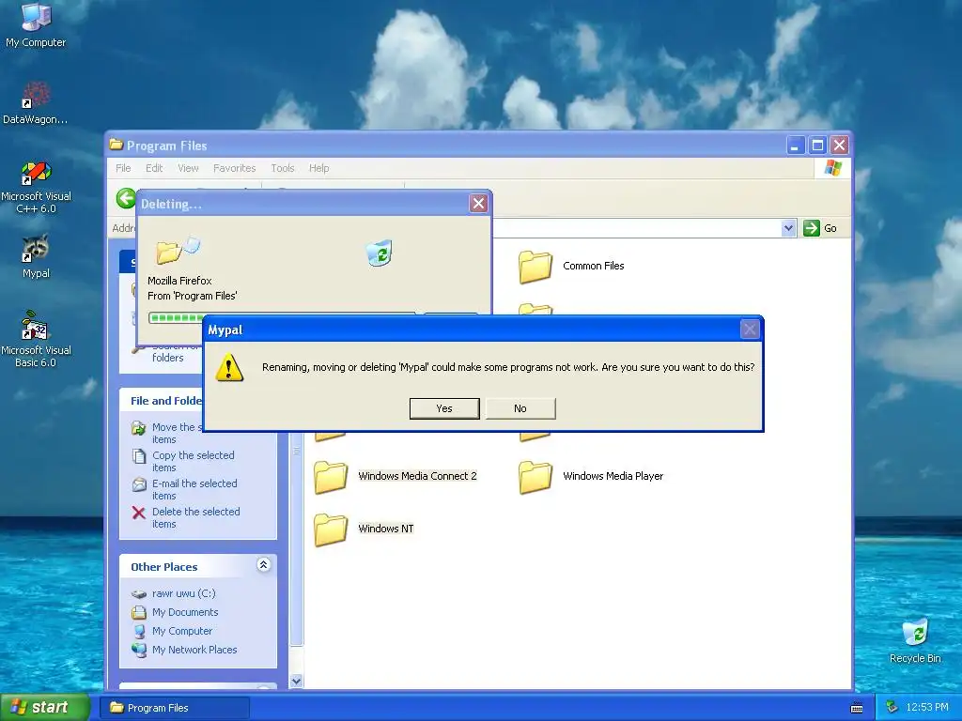Open My Computer desktop icon
Image resolution: width=962 pixels, height=721 pixels.
[x=36, y=25]
